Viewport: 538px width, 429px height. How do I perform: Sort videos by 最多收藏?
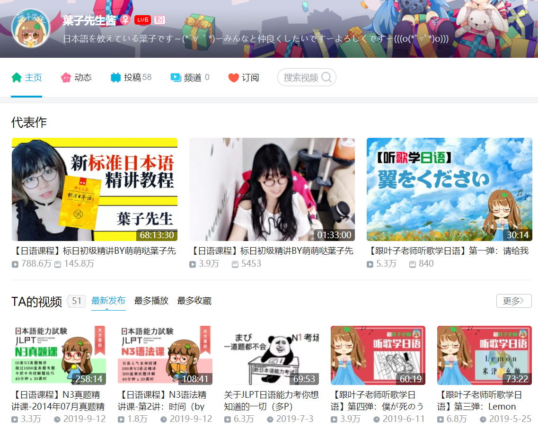(194, 301)
